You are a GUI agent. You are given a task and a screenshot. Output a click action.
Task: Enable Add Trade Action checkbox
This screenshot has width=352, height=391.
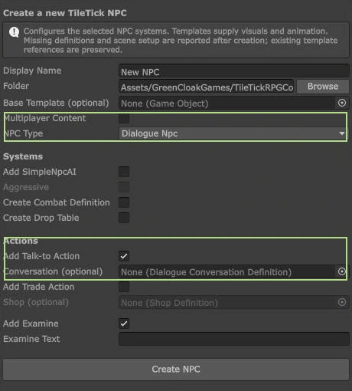point(124,287)
